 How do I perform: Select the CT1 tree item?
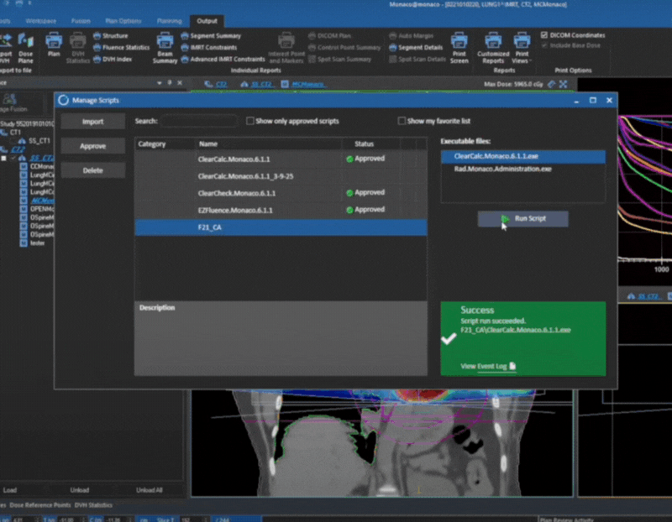[x=15, y=133]
